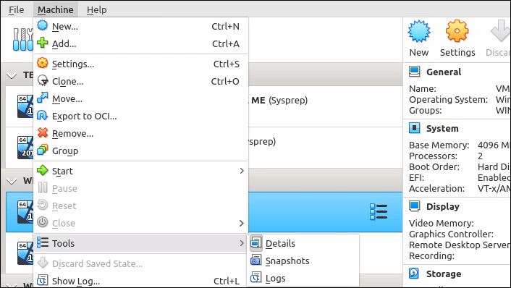Click the Export to OCI icon
Image resolution: width=511 pixels, height=288 pixels.
[x=43, y=115]
